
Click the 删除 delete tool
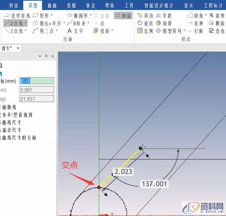(217, 23)
